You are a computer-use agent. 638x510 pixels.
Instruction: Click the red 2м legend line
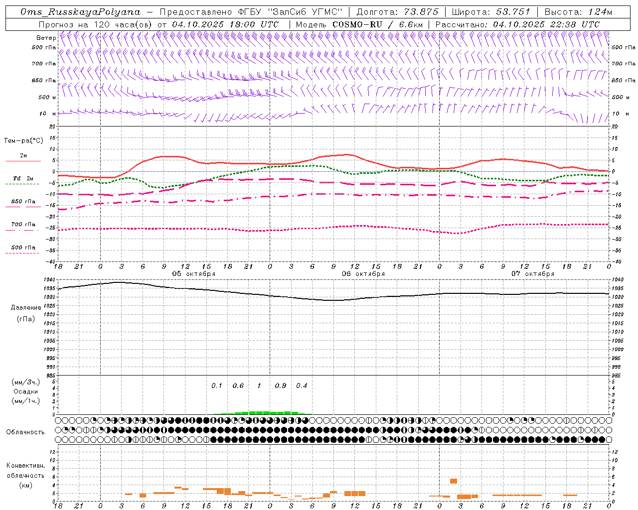23,161
